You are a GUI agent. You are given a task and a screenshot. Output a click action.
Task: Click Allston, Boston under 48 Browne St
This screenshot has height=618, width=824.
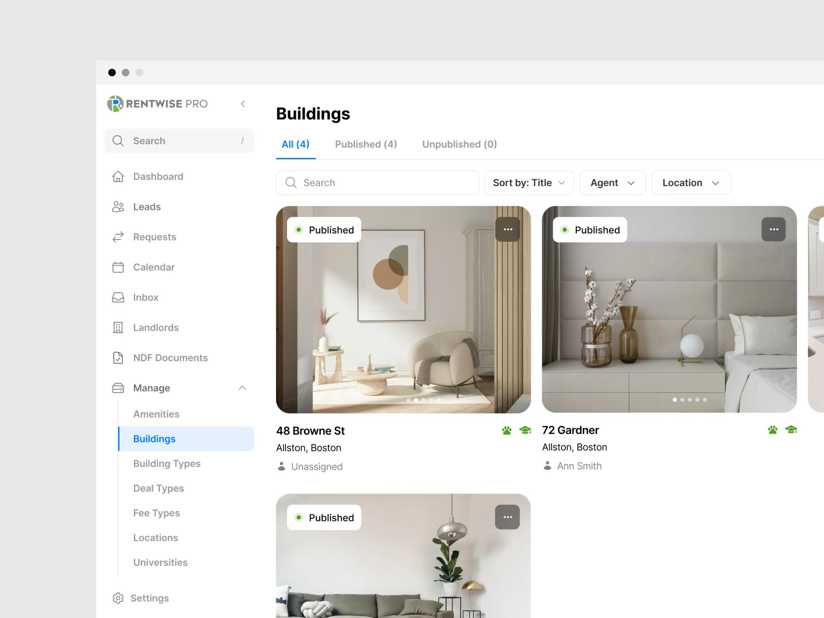tap(309, 448)
